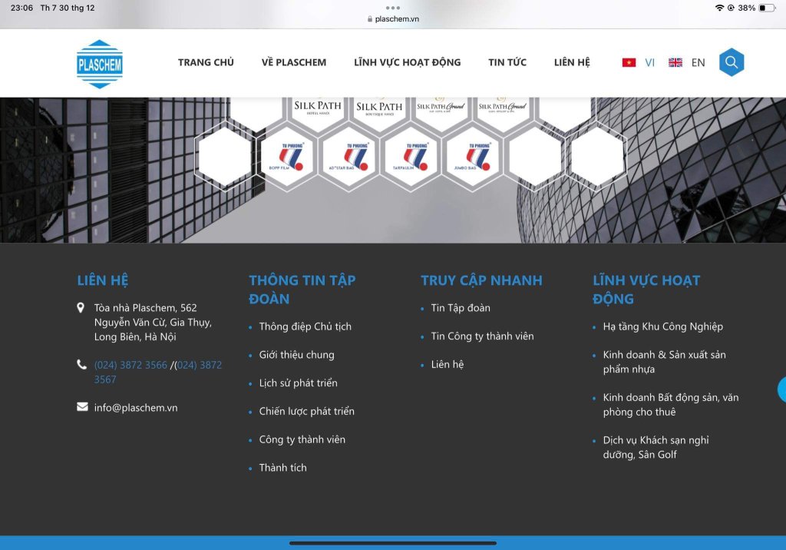
Task: Select the UK flag icon
Action: click(x=675, y=62)
